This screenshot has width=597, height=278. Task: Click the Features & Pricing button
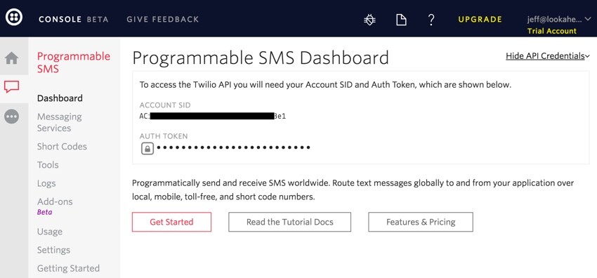click(421, 222)
